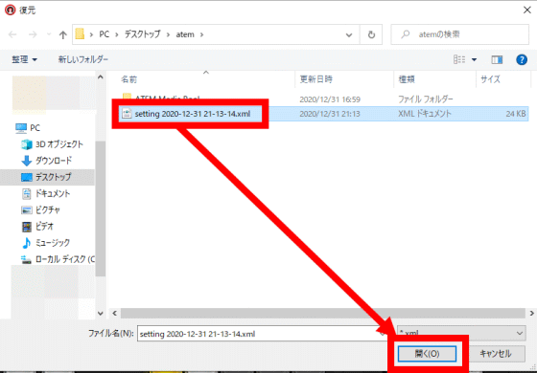Create a new folder with 新しいフォルダー

pos(83,59)
